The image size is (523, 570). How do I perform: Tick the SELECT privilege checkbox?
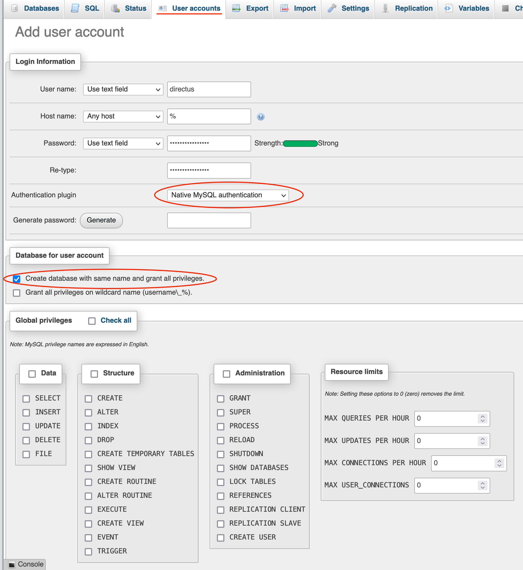coord(26,399)
